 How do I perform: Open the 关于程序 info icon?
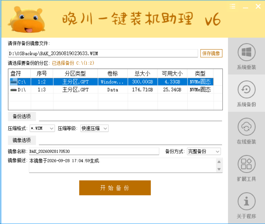[x=246, y=201]
